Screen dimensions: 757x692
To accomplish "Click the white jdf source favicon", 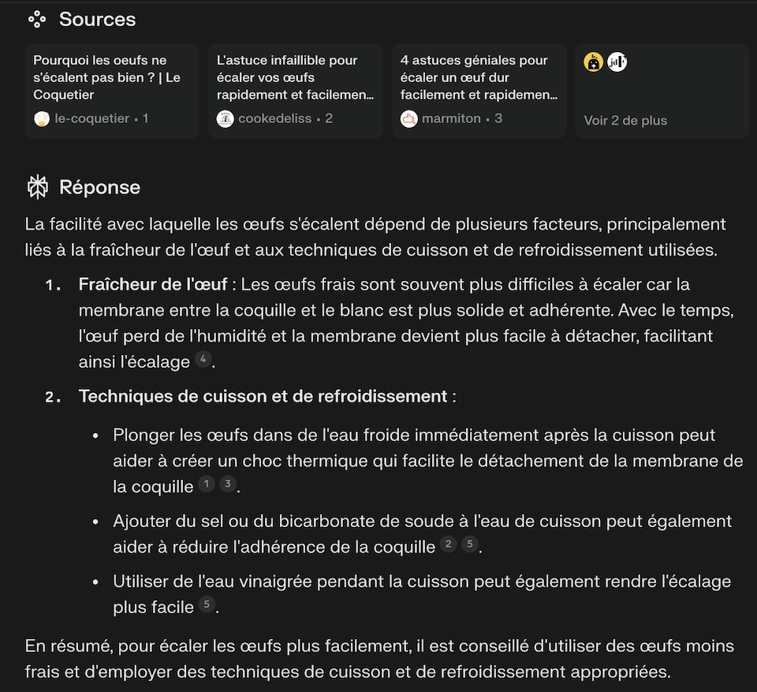I will pos(617,62).
